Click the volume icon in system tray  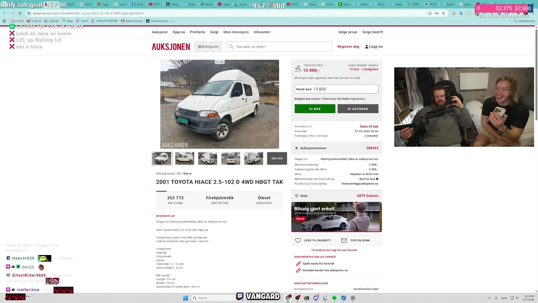coord(517,298)
